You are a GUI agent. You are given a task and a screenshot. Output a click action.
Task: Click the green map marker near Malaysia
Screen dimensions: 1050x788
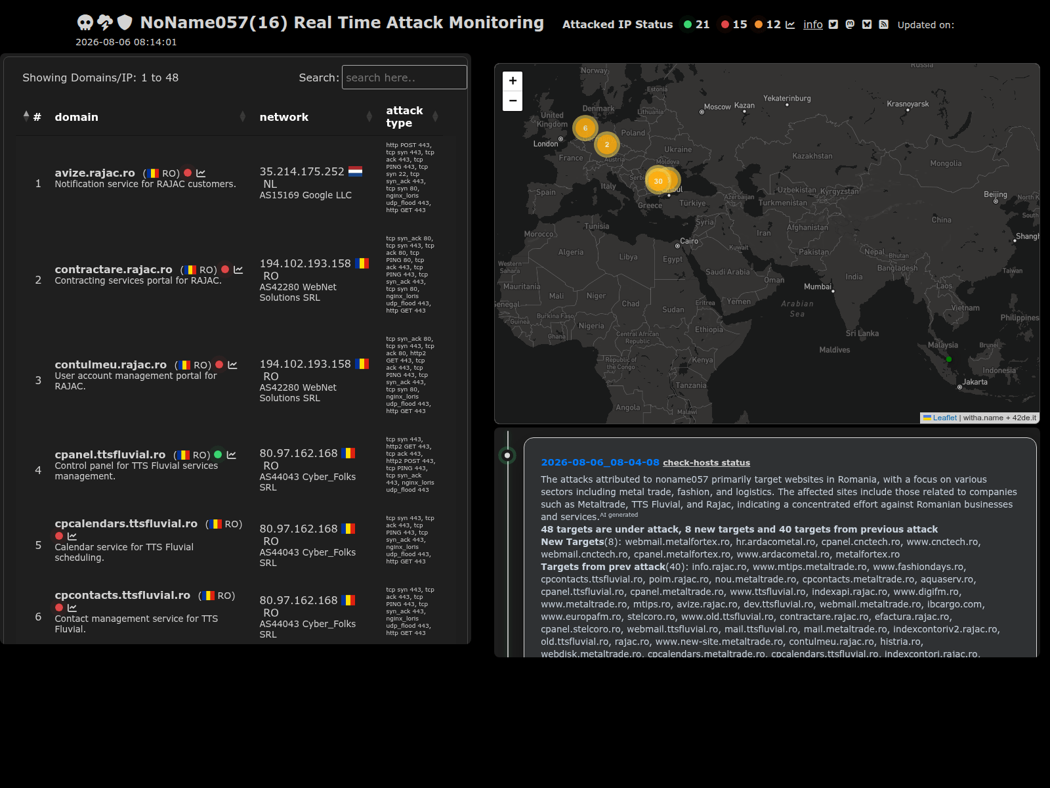pos(949,359)
